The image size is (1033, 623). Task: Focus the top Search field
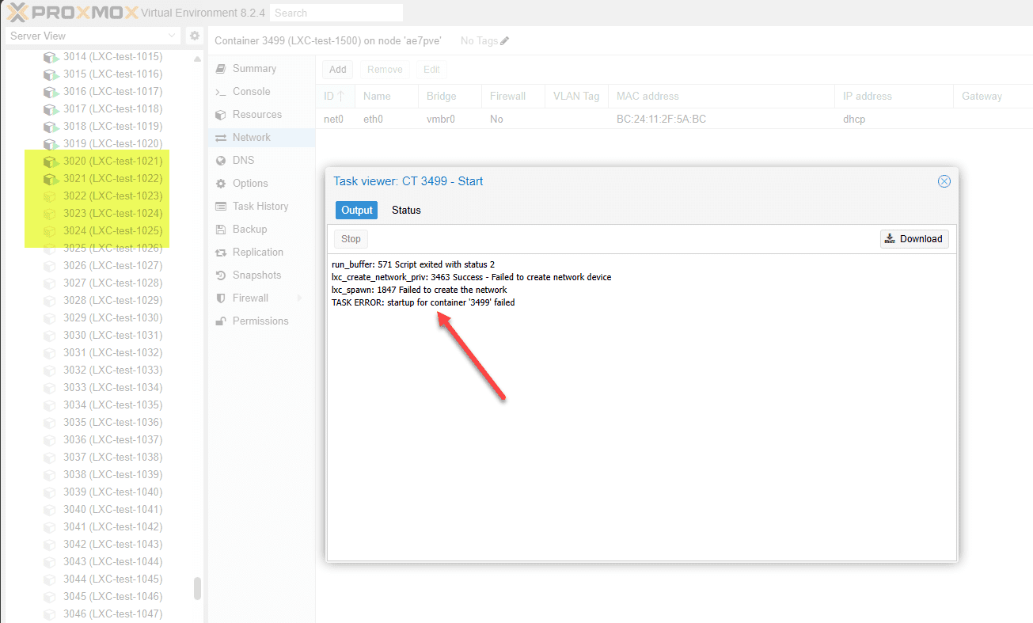[336, 13]
